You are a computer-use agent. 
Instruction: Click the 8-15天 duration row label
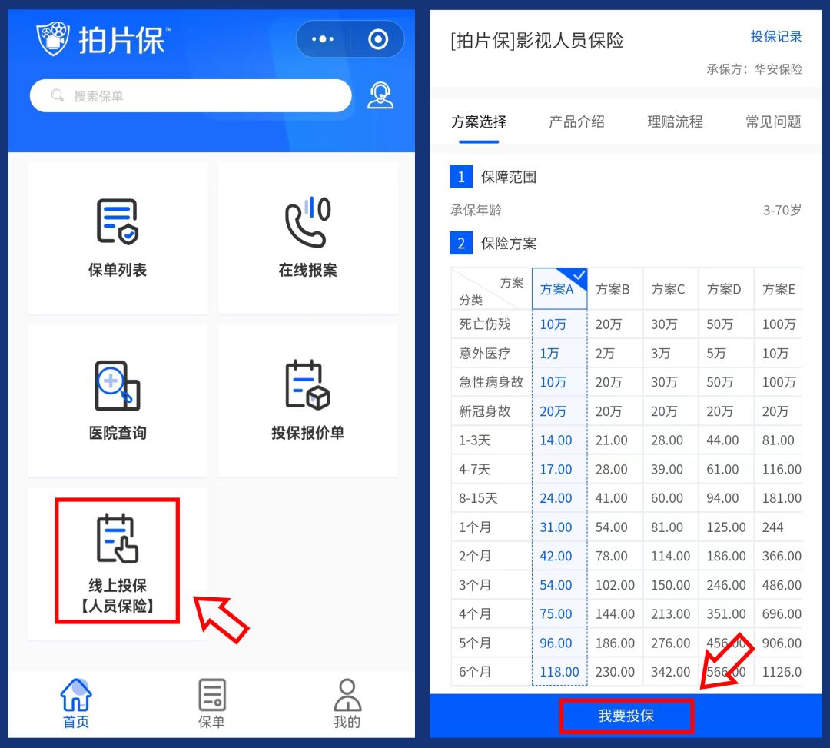[478, 497]
